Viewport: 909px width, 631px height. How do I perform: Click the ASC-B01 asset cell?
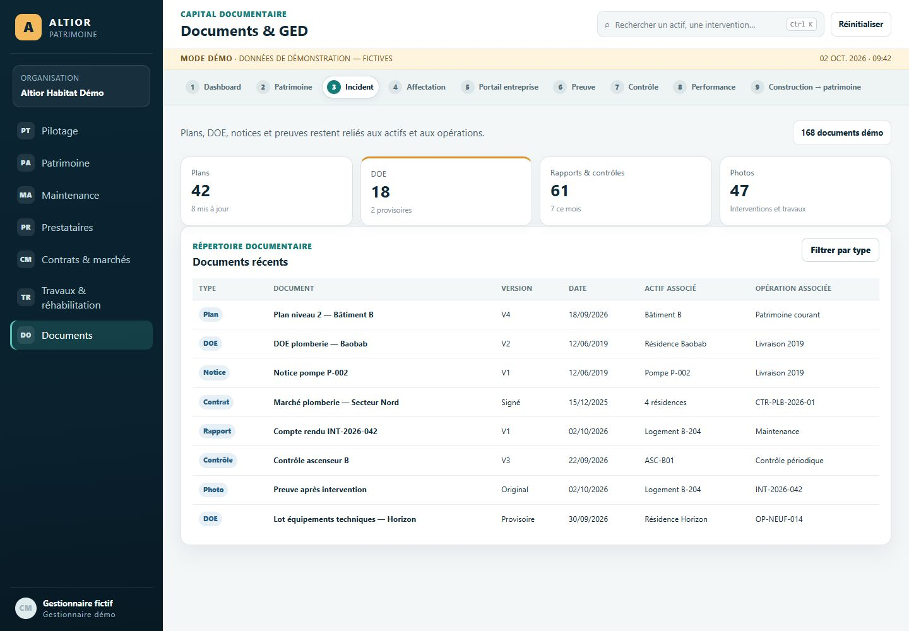tap(659, 461)
